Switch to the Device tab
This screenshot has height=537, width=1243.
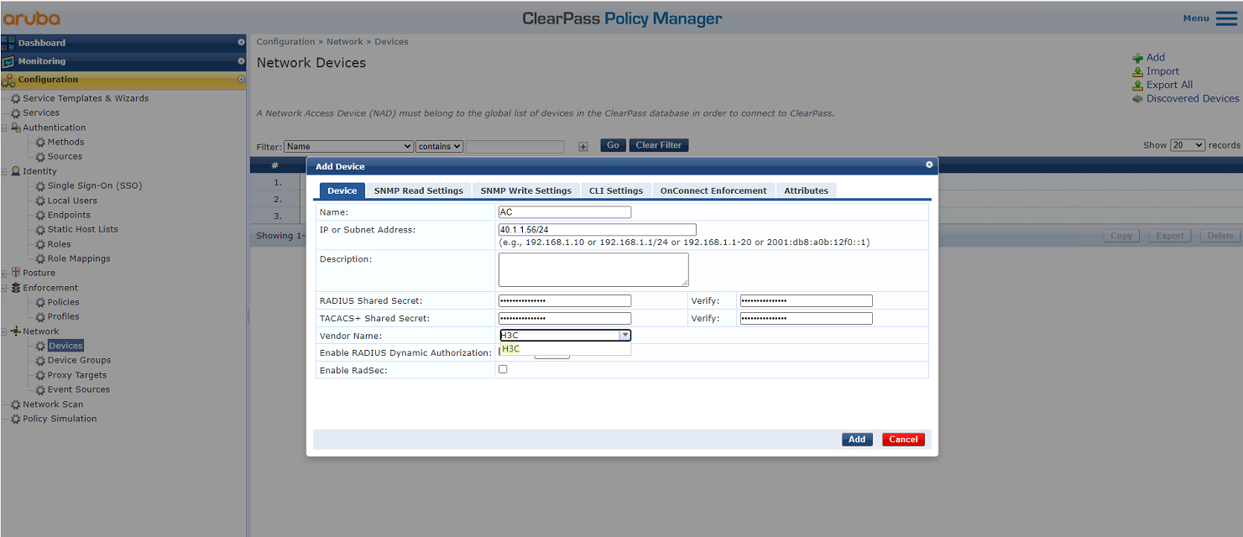click(342, 190)
